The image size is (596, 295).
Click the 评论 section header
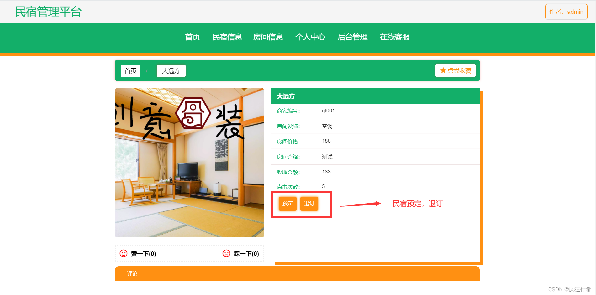[x=297, y=273]
